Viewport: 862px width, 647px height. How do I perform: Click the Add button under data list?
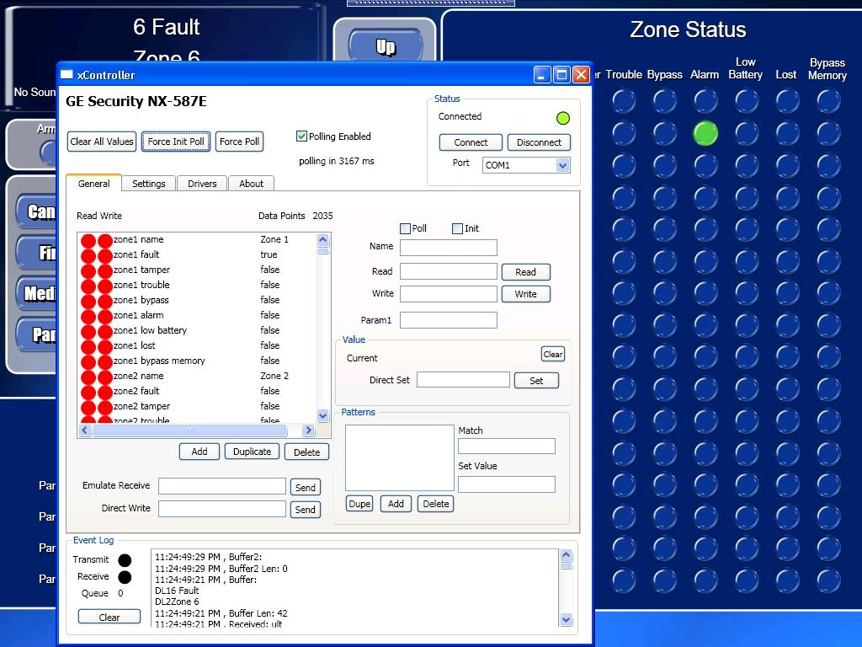200,452
